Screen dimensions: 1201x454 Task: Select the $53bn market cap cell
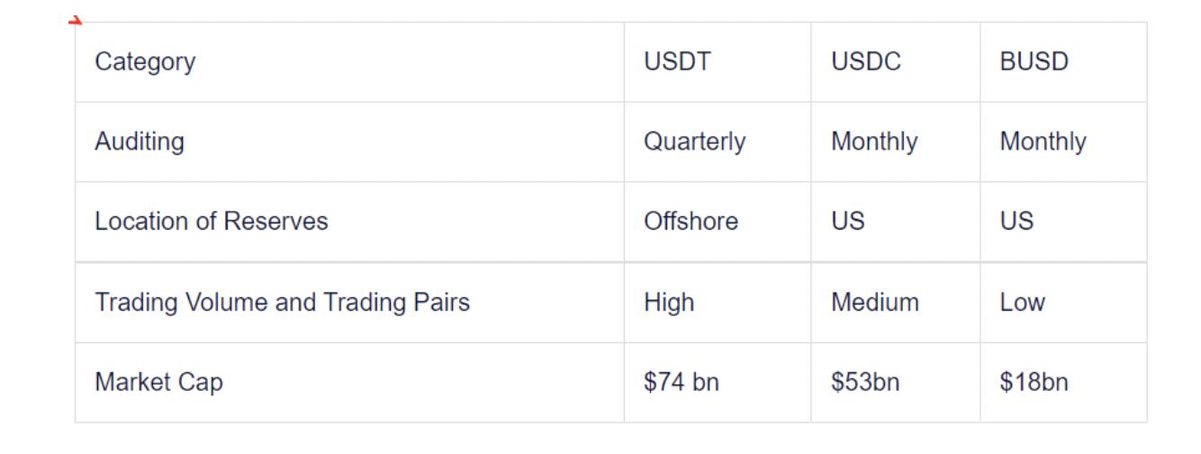pos(865,382)
